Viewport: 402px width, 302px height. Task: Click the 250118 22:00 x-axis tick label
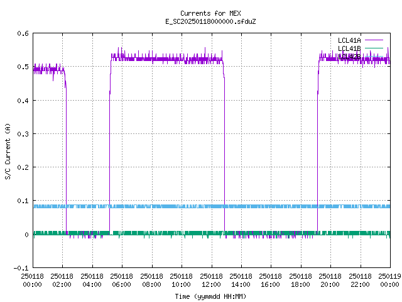pyautogui.click(x=361, y=281)
